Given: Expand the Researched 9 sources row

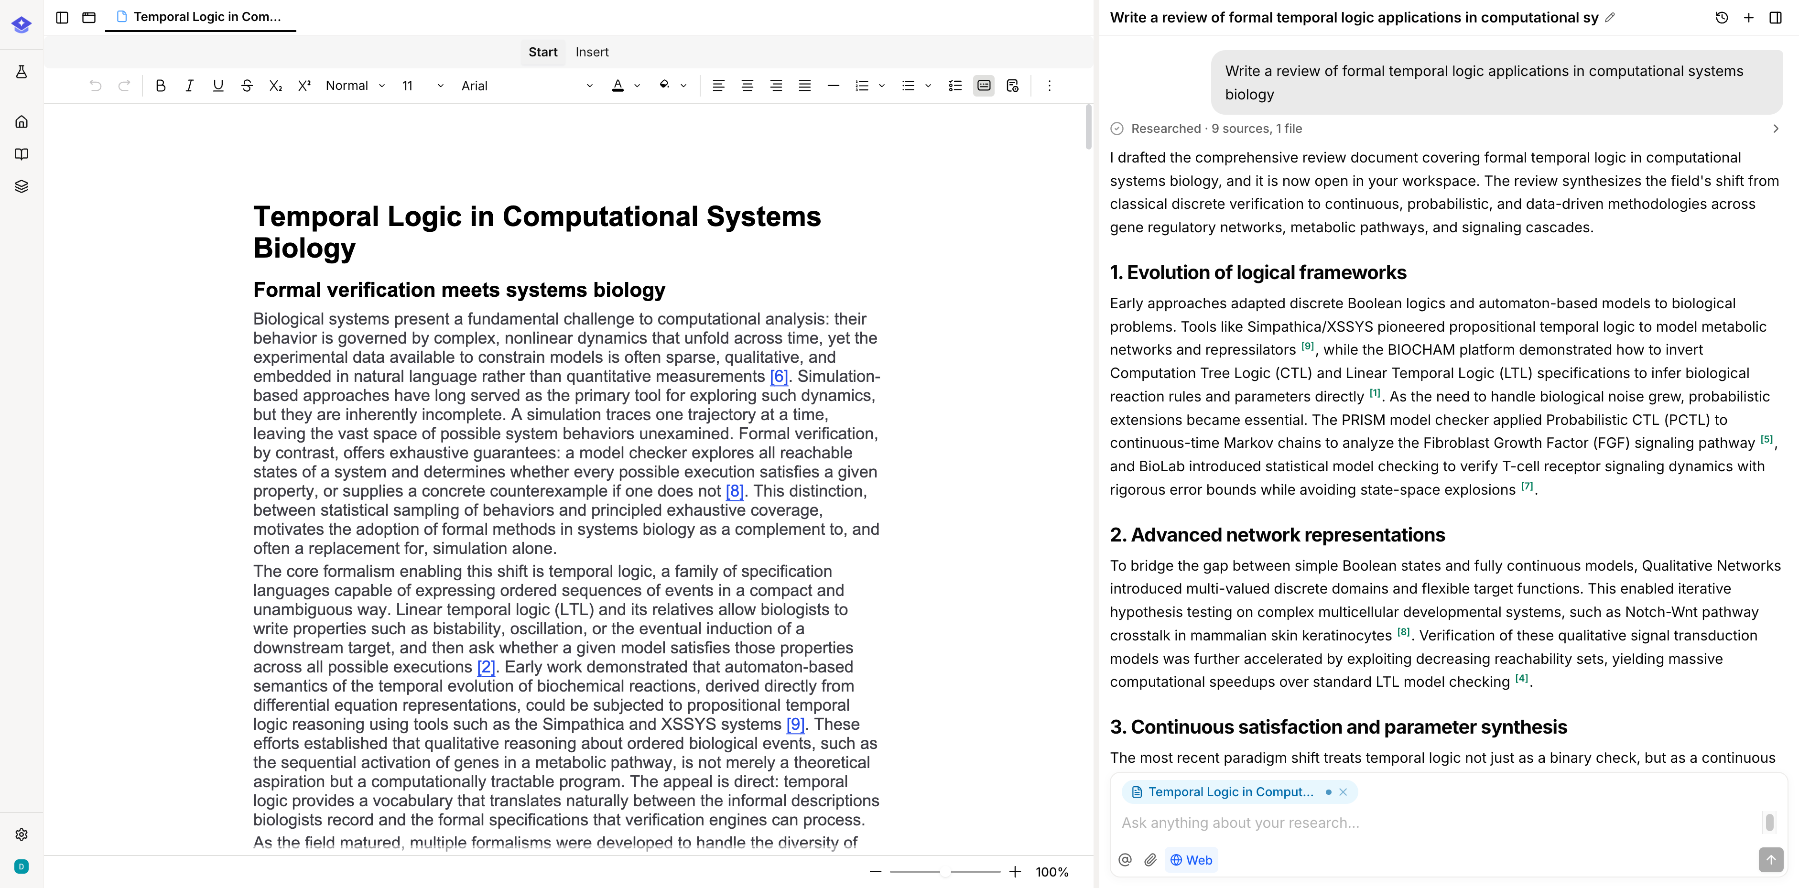Looking at the screenshot, I should pyautogui.click(x=1446, y=129).
